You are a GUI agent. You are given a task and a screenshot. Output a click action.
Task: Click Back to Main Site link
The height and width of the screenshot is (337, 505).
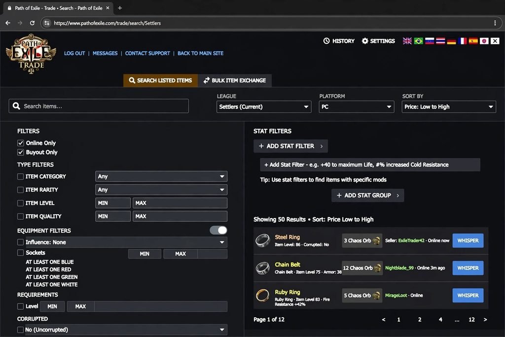click(x=200, y=53)
